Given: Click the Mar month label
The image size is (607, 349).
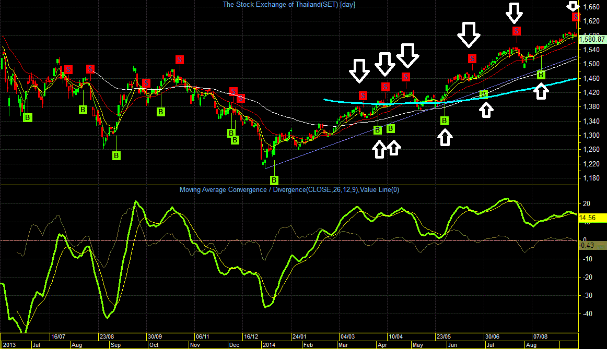Looking at the screenshot, I should pyautogui.click(x=343, y=345).
